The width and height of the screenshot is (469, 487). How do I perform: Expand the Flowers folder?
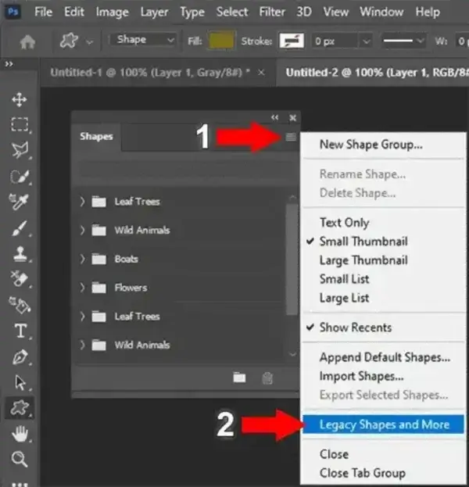click(x=82, y=288)
